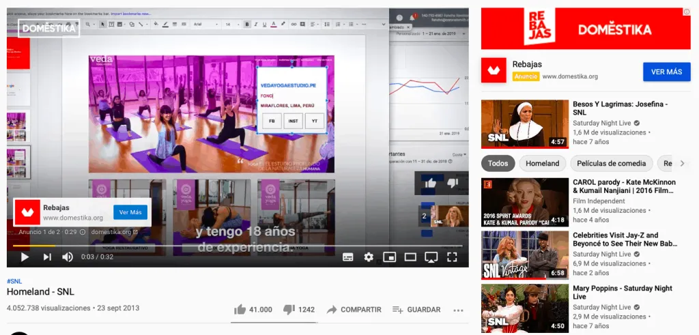Seek on the video progress bar
This screenshot has height=335, width=699.
[238, 246]
